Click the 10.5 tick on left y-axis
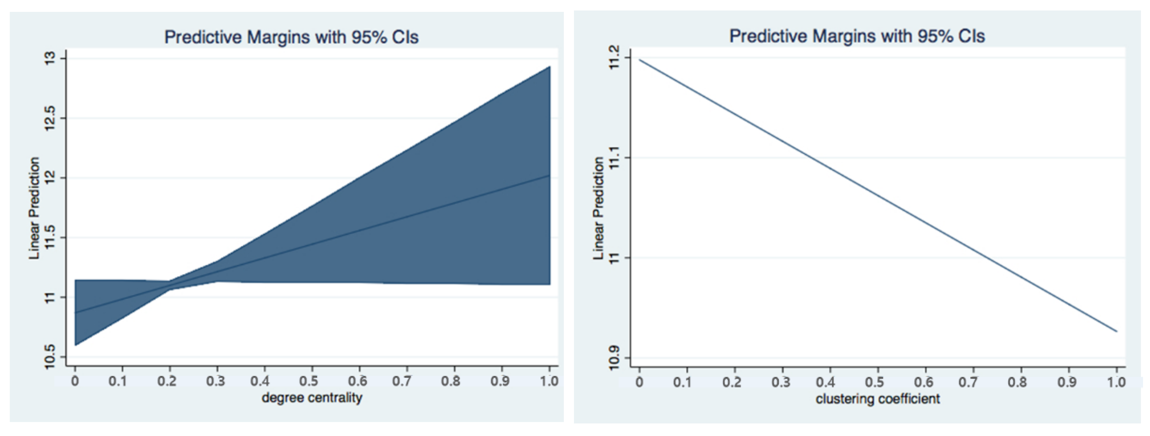Screen dimensions: 1150x436 point(49,356)
